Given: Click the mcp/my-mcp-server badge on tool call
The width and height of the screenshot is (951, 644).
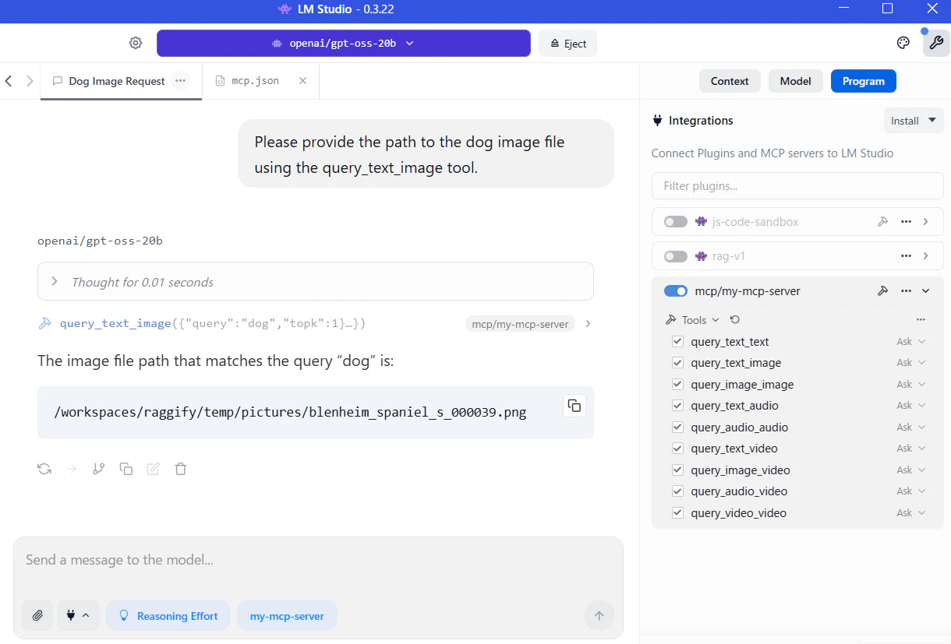Looking at the screenshot, I should click(x=521, y=324).
